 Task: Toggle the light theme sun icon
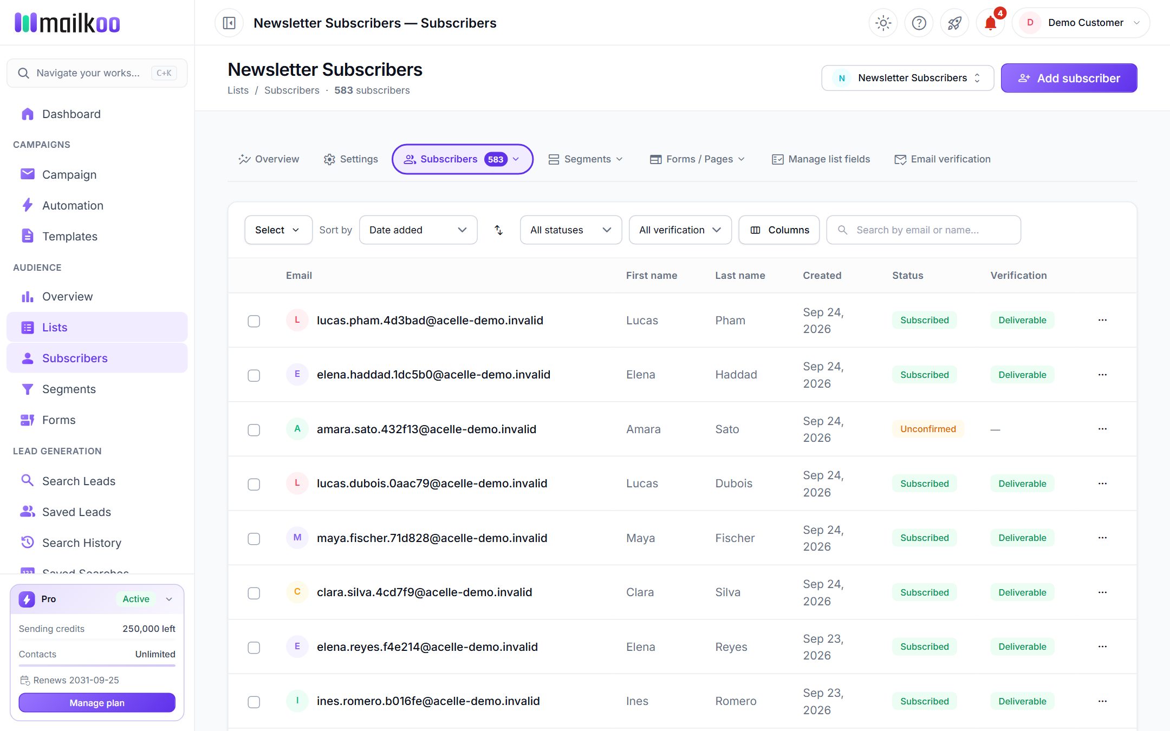pos(883,23)
